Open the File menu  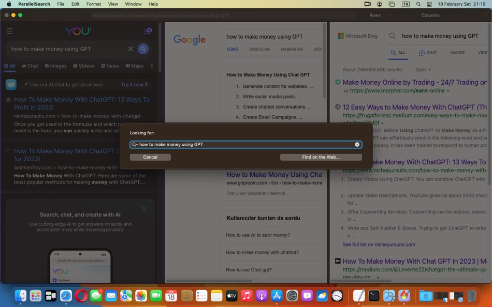point(61,4)
